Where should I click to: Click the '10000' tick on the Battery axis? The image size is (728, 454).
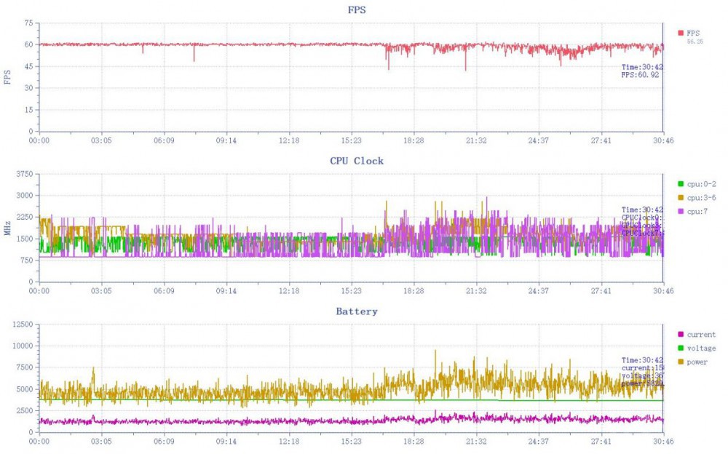tap(23, 346)
